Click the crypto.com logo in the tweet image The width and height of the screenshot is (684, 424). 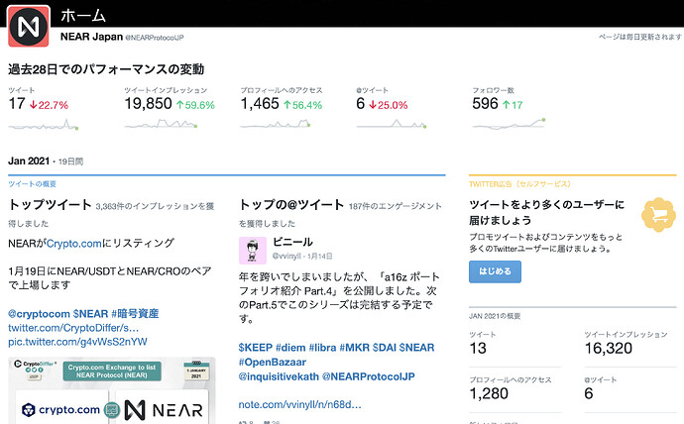pos(61,410)
